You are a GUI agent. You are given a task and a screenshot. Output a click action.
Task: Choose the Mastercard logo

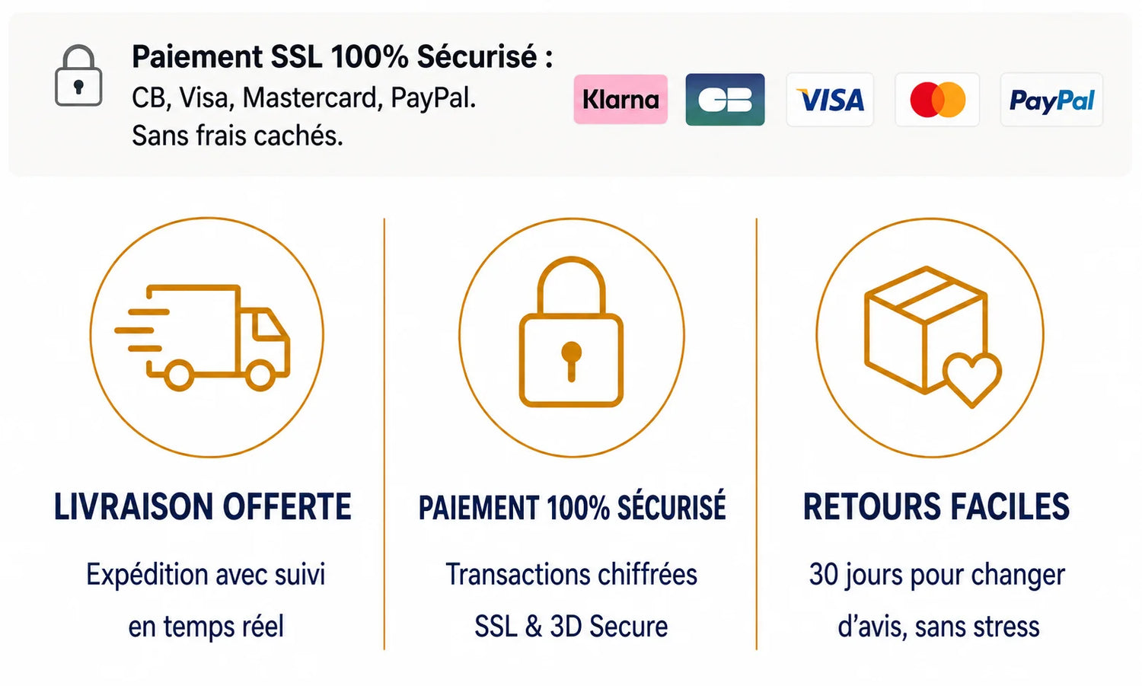click(937, 99)
